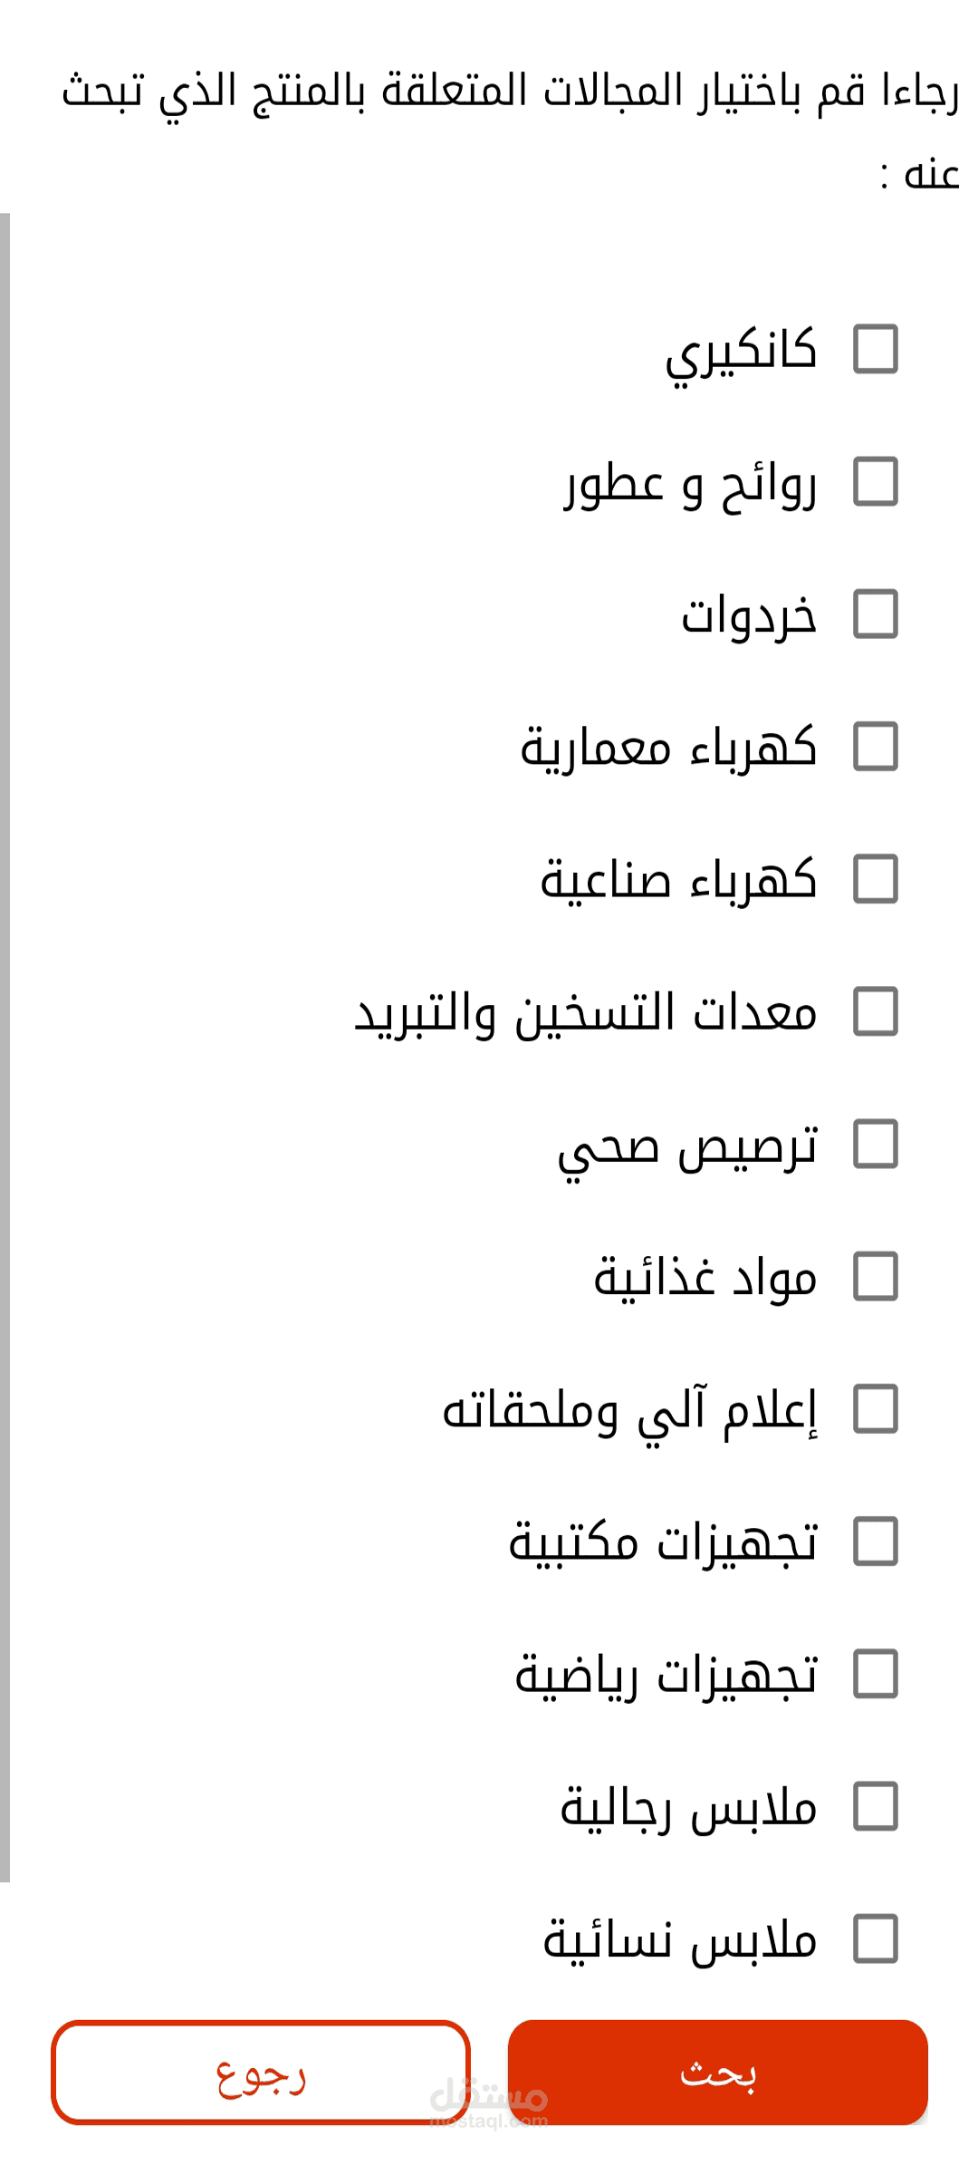Check the تجهيزات رياضية checkbox
978x2175 pixels.
875,1674
